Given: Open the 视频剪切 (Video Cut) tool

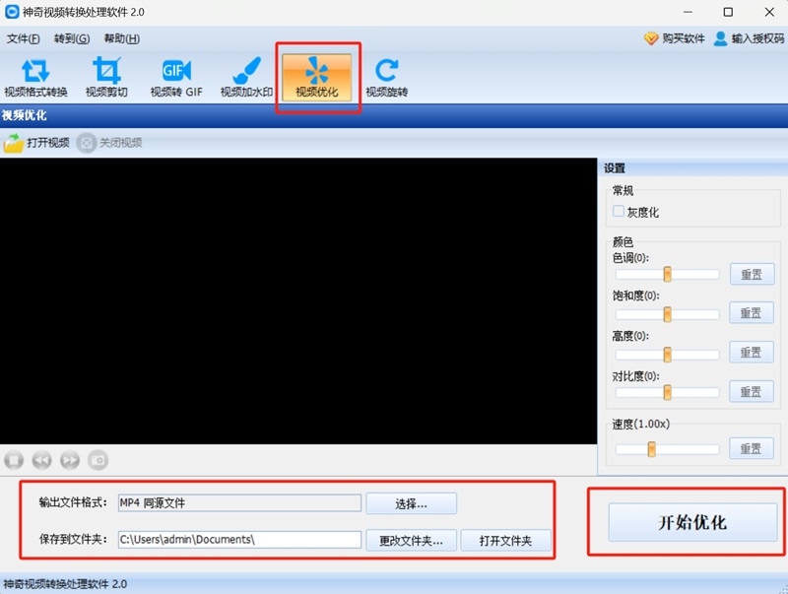Looking at the screenshot, I should click(106, 79).
